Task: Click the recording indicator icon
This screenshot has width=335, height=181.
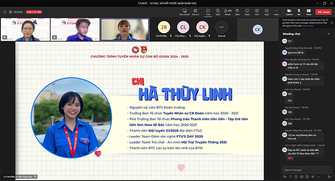Action: point(10,12)
